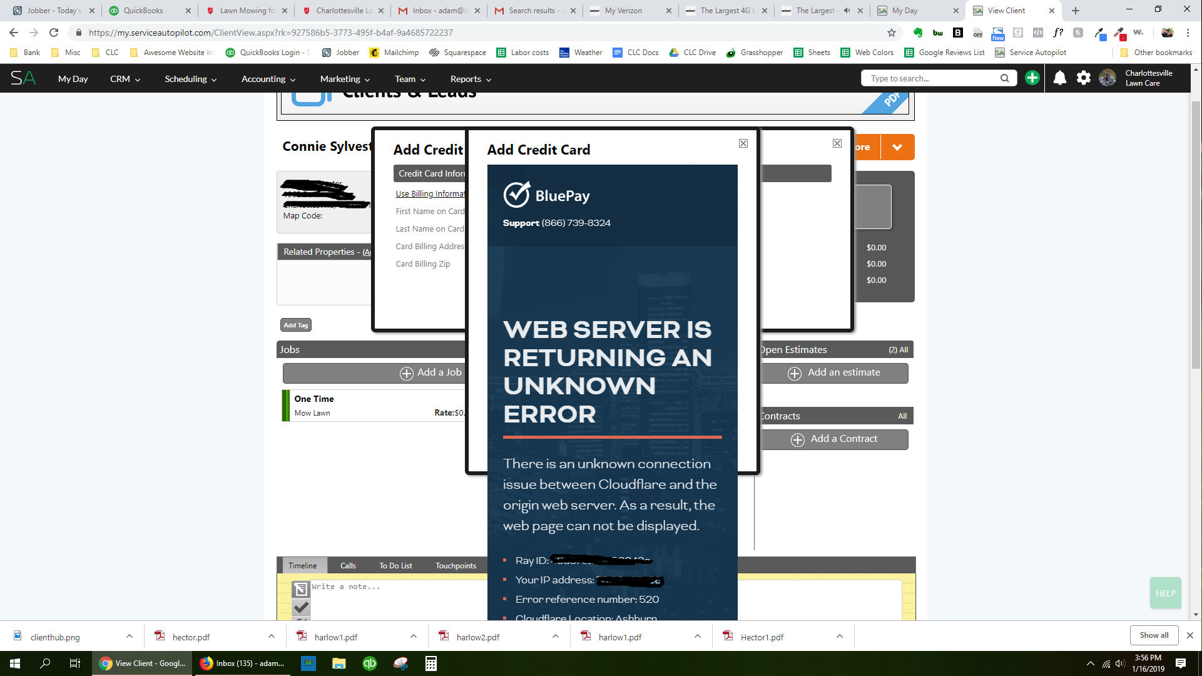1202x676 pixels.
Task: Bookmark this page with the star icon
Action: 892,33
